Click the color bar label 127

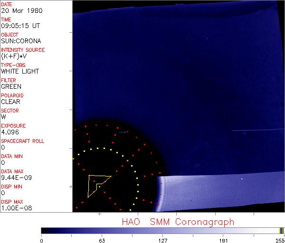(x=162, y=241)
